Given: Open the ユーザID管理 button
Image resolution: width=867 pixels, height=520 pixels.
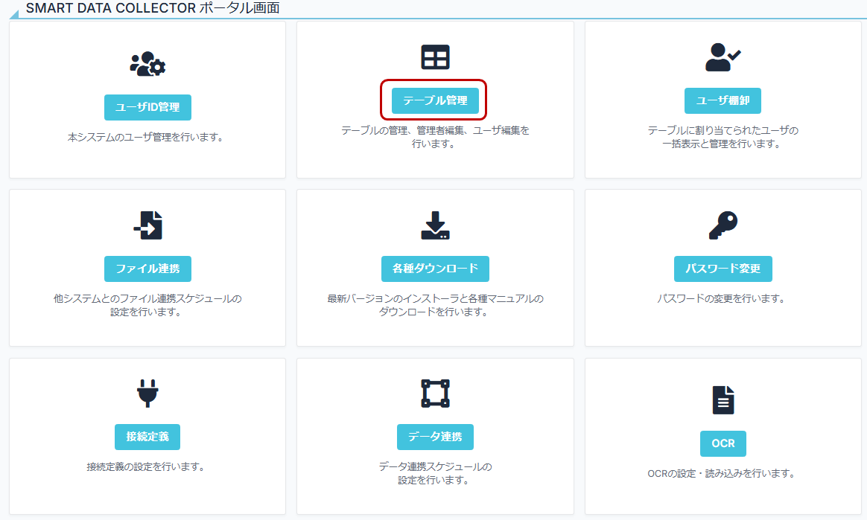Looking at the screenshot, I should (x=147, y=107).
